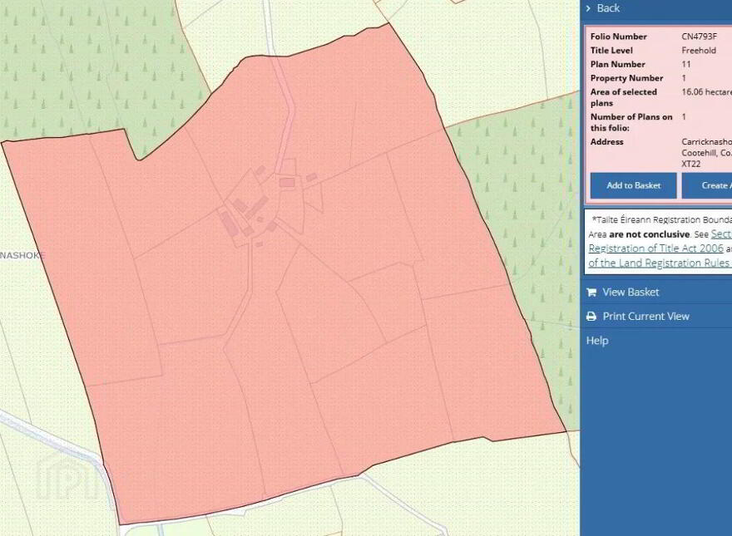The image size is (732, 536).
Task: Select the Folio Number value CN4793F
Action: pos(699,37)
